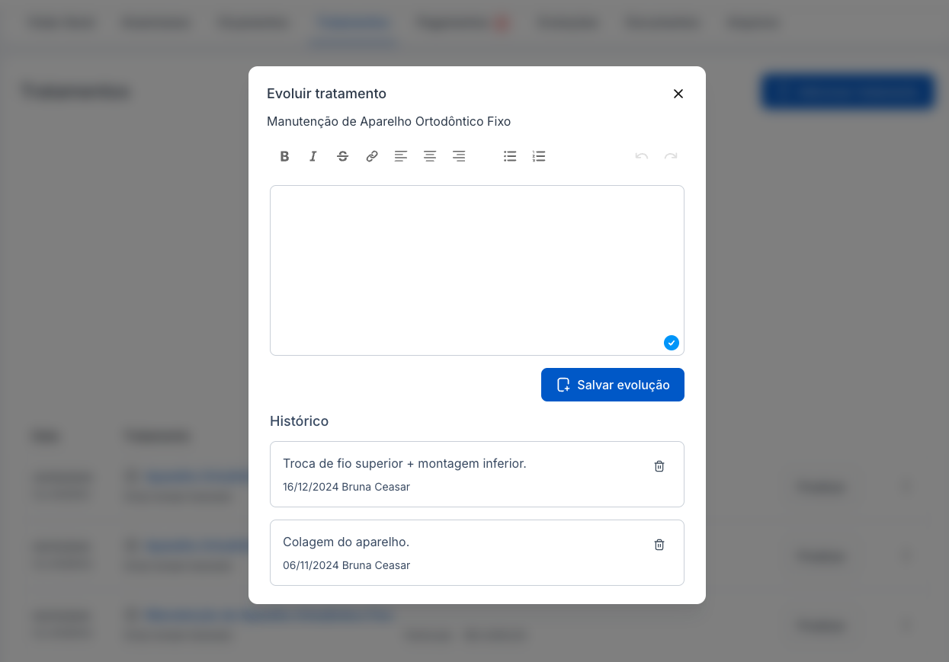949x662 pixels.
Task: Redo the last undone edit
Action: (671, 156)
